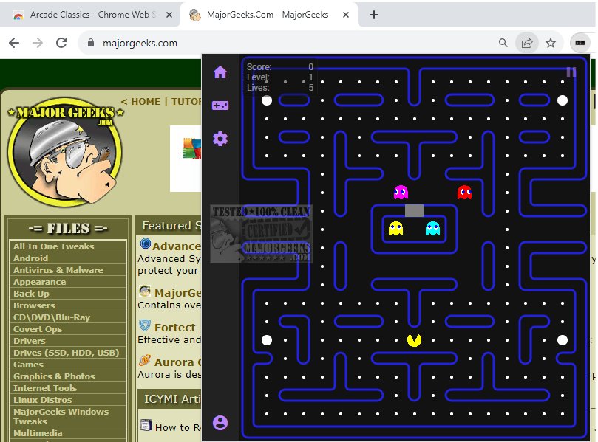Open the Browsers category
The width and height of the screenshot is (598, 442).
tap(68, 305)
